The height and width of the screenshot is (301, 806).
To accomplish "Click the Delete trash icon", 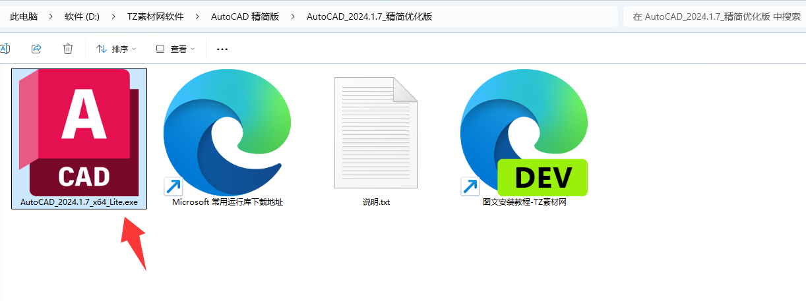I will pos(68,49).
